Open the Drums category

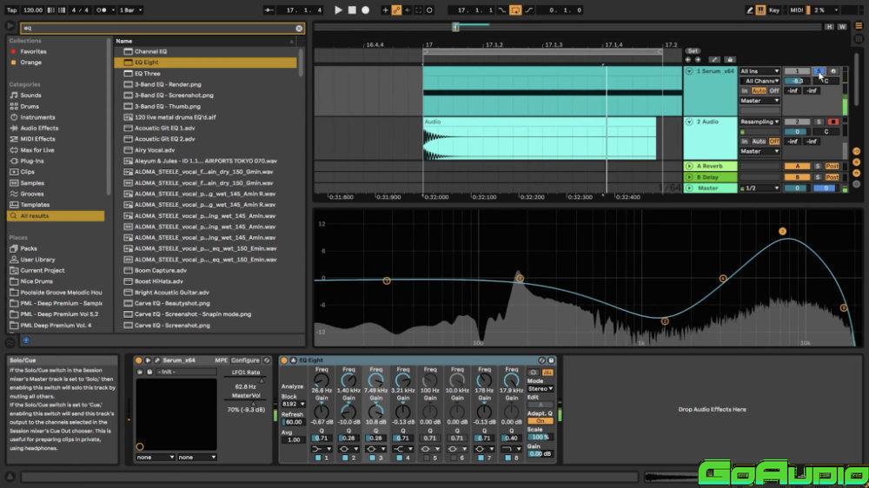(x=30, y=106)
